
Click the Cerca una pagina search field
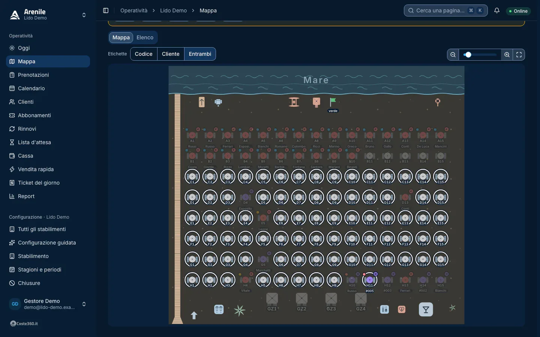pyautogui.click(x=446, y=10)
